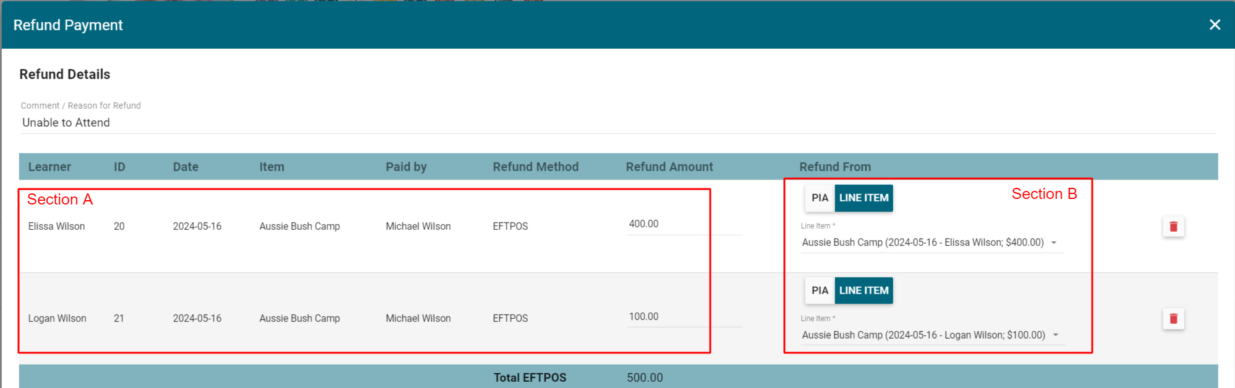Click the Refund Method column header
Image resolution: width=1235 pixels, height=388 pixels.
click(535, 167)
